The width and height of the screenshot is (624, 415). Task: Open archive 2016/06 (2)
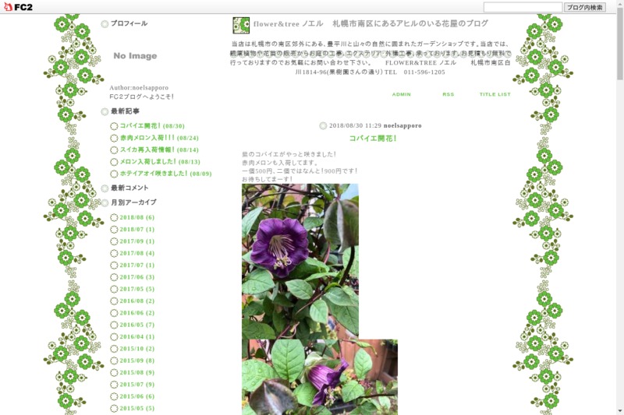[137, 312]
